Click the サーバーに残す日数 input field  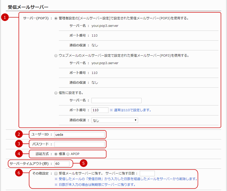[x=147, y=174]
